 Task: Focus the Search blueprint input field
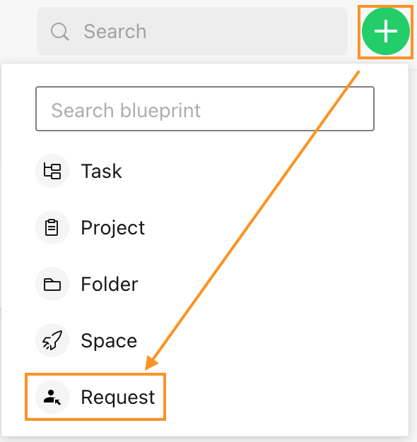[205, 109]
